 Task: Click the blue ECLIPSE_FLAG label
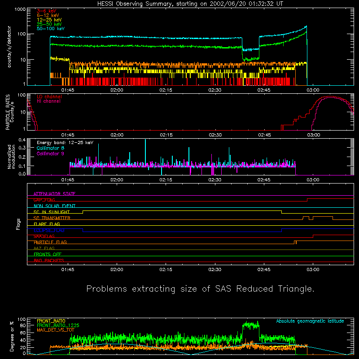[x=49, y=230]
